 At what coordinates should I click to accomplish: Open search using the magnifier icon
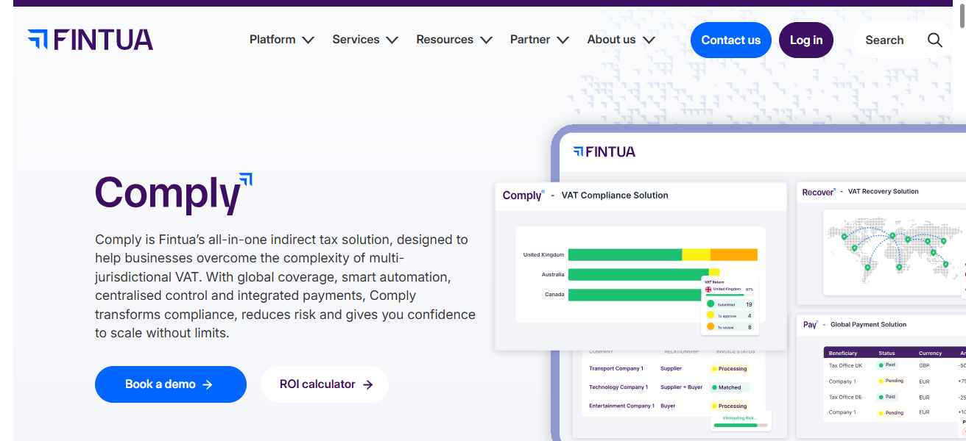pos(934,40)
